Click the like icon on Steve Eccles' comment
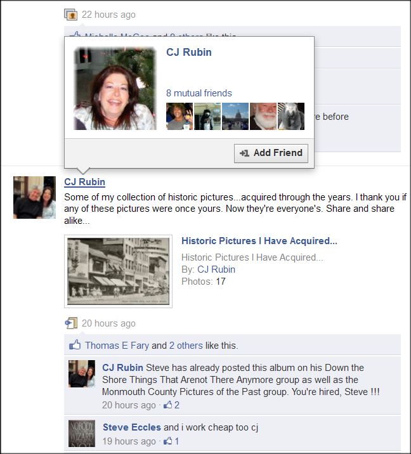This screenshot has height=454, width=411. tap(167, 441)
